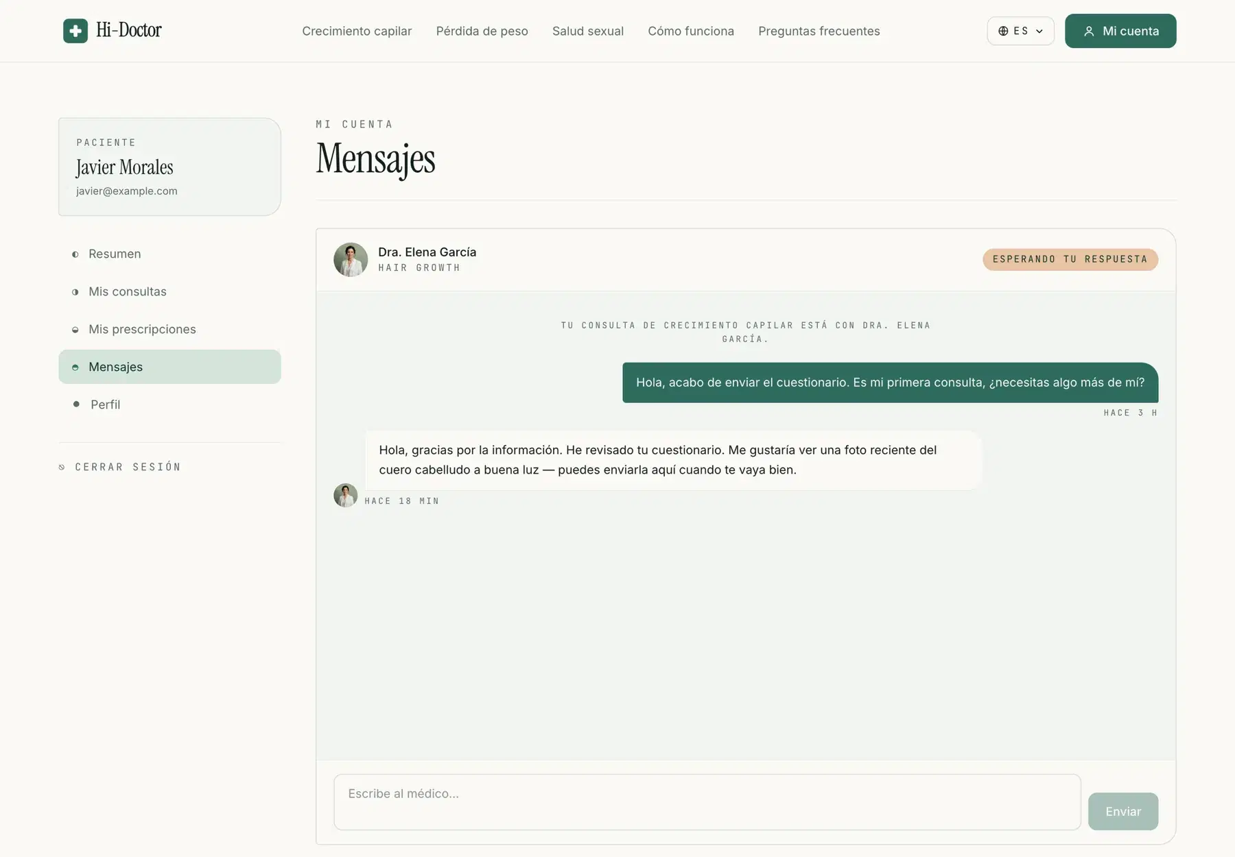Open the Crecimiento capilar menu item
This screenshot has width=1235, height=857.
point(357,31)
